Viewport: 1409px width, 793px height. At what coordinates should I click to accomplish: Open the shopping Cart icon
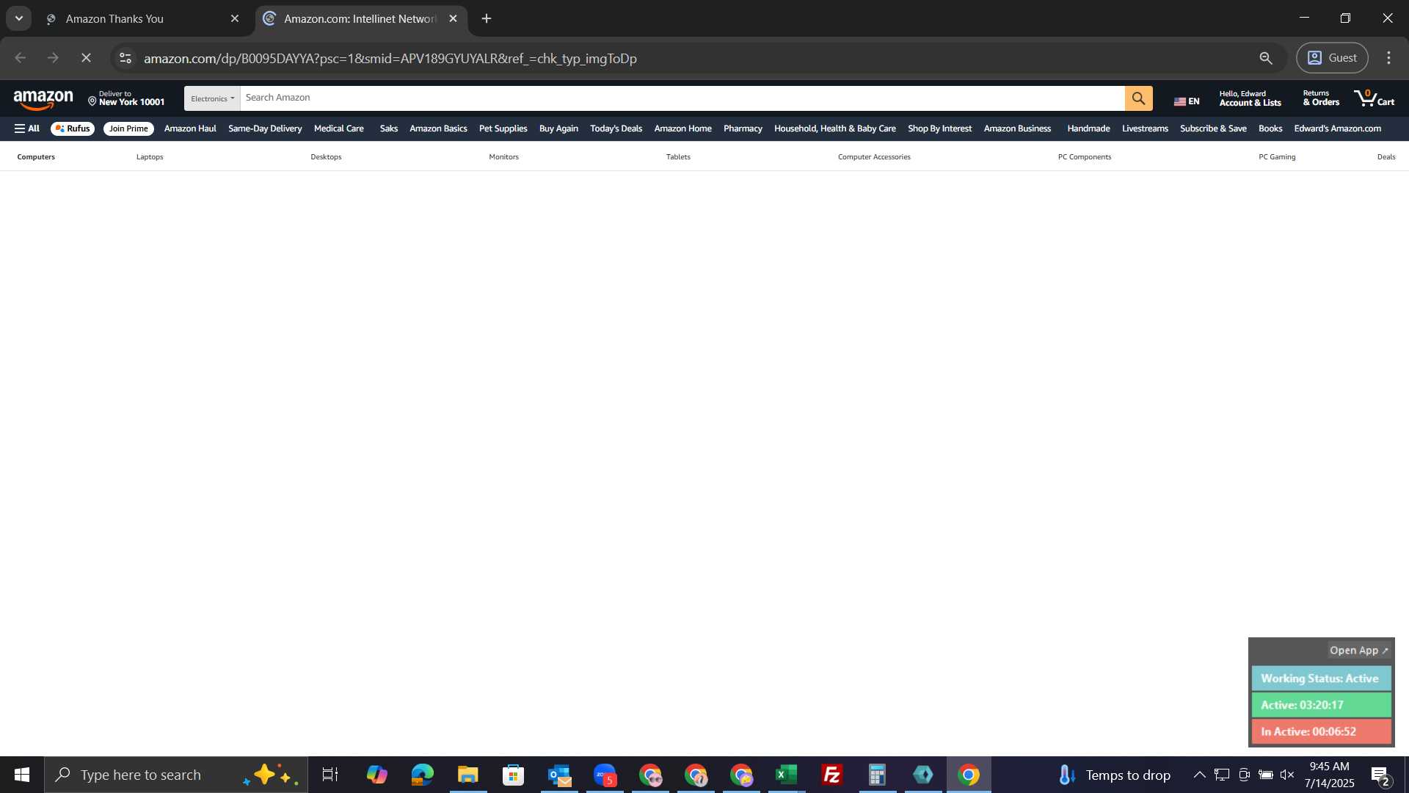pos(1374,98)
